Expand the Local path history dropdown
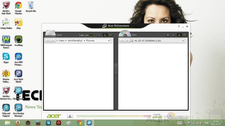The width and height of the screenshot is (225, 126). pyautogui.click(x=109, y=41)
